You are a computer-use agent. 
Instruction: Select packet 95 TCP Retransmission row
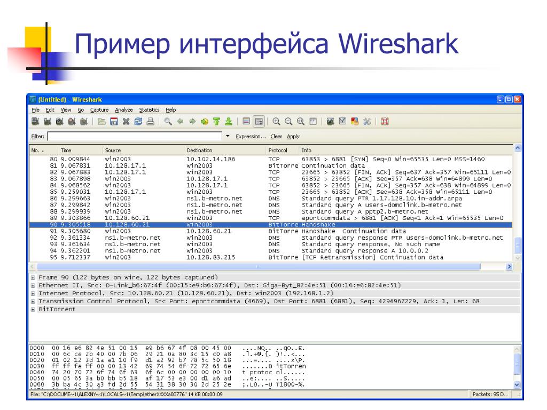[271, 257]
